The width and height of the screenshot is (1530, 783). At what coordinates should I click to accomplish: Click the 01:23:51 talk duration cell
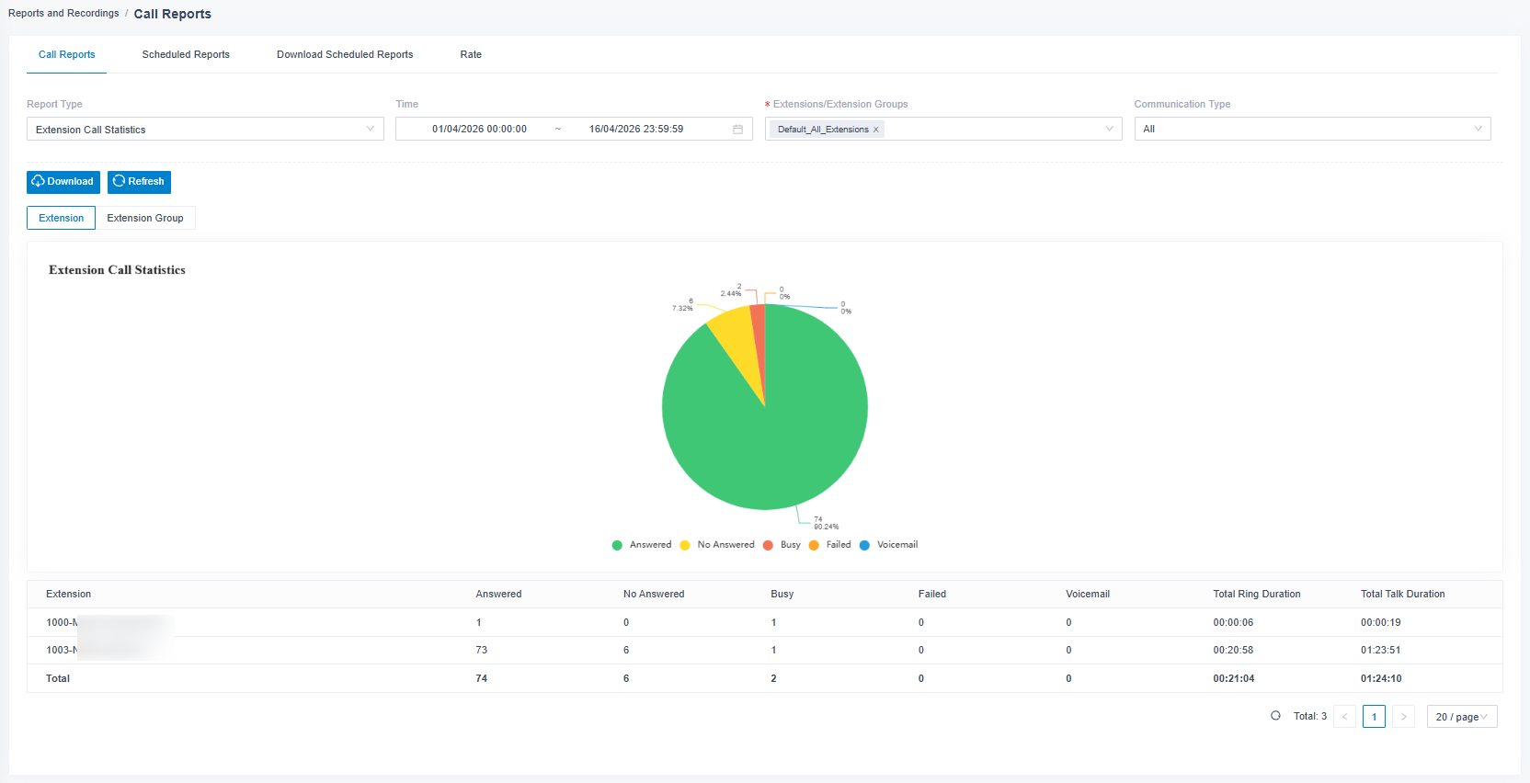(x=1381, y=650)
